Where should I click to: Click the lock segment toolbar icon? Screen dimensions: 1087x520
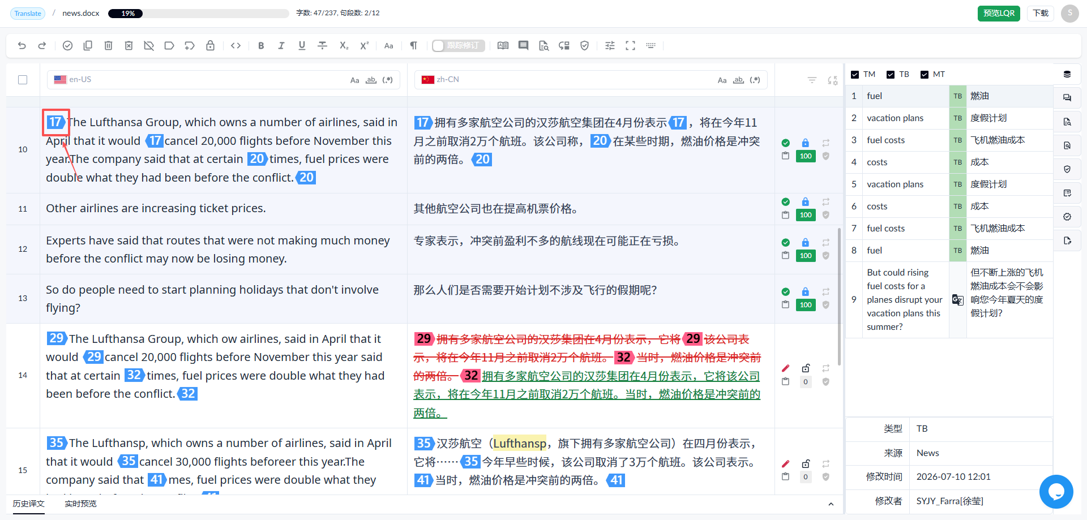pyautogui.click(x=210, y=46)
